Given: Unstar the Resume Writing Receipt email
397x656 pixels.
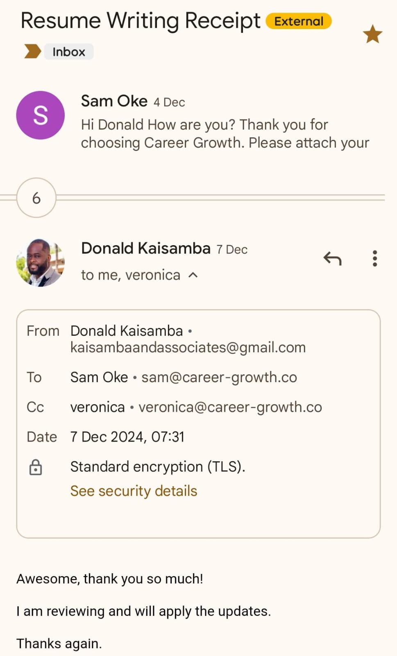Looking at the screenshot, I should (372, 34).
